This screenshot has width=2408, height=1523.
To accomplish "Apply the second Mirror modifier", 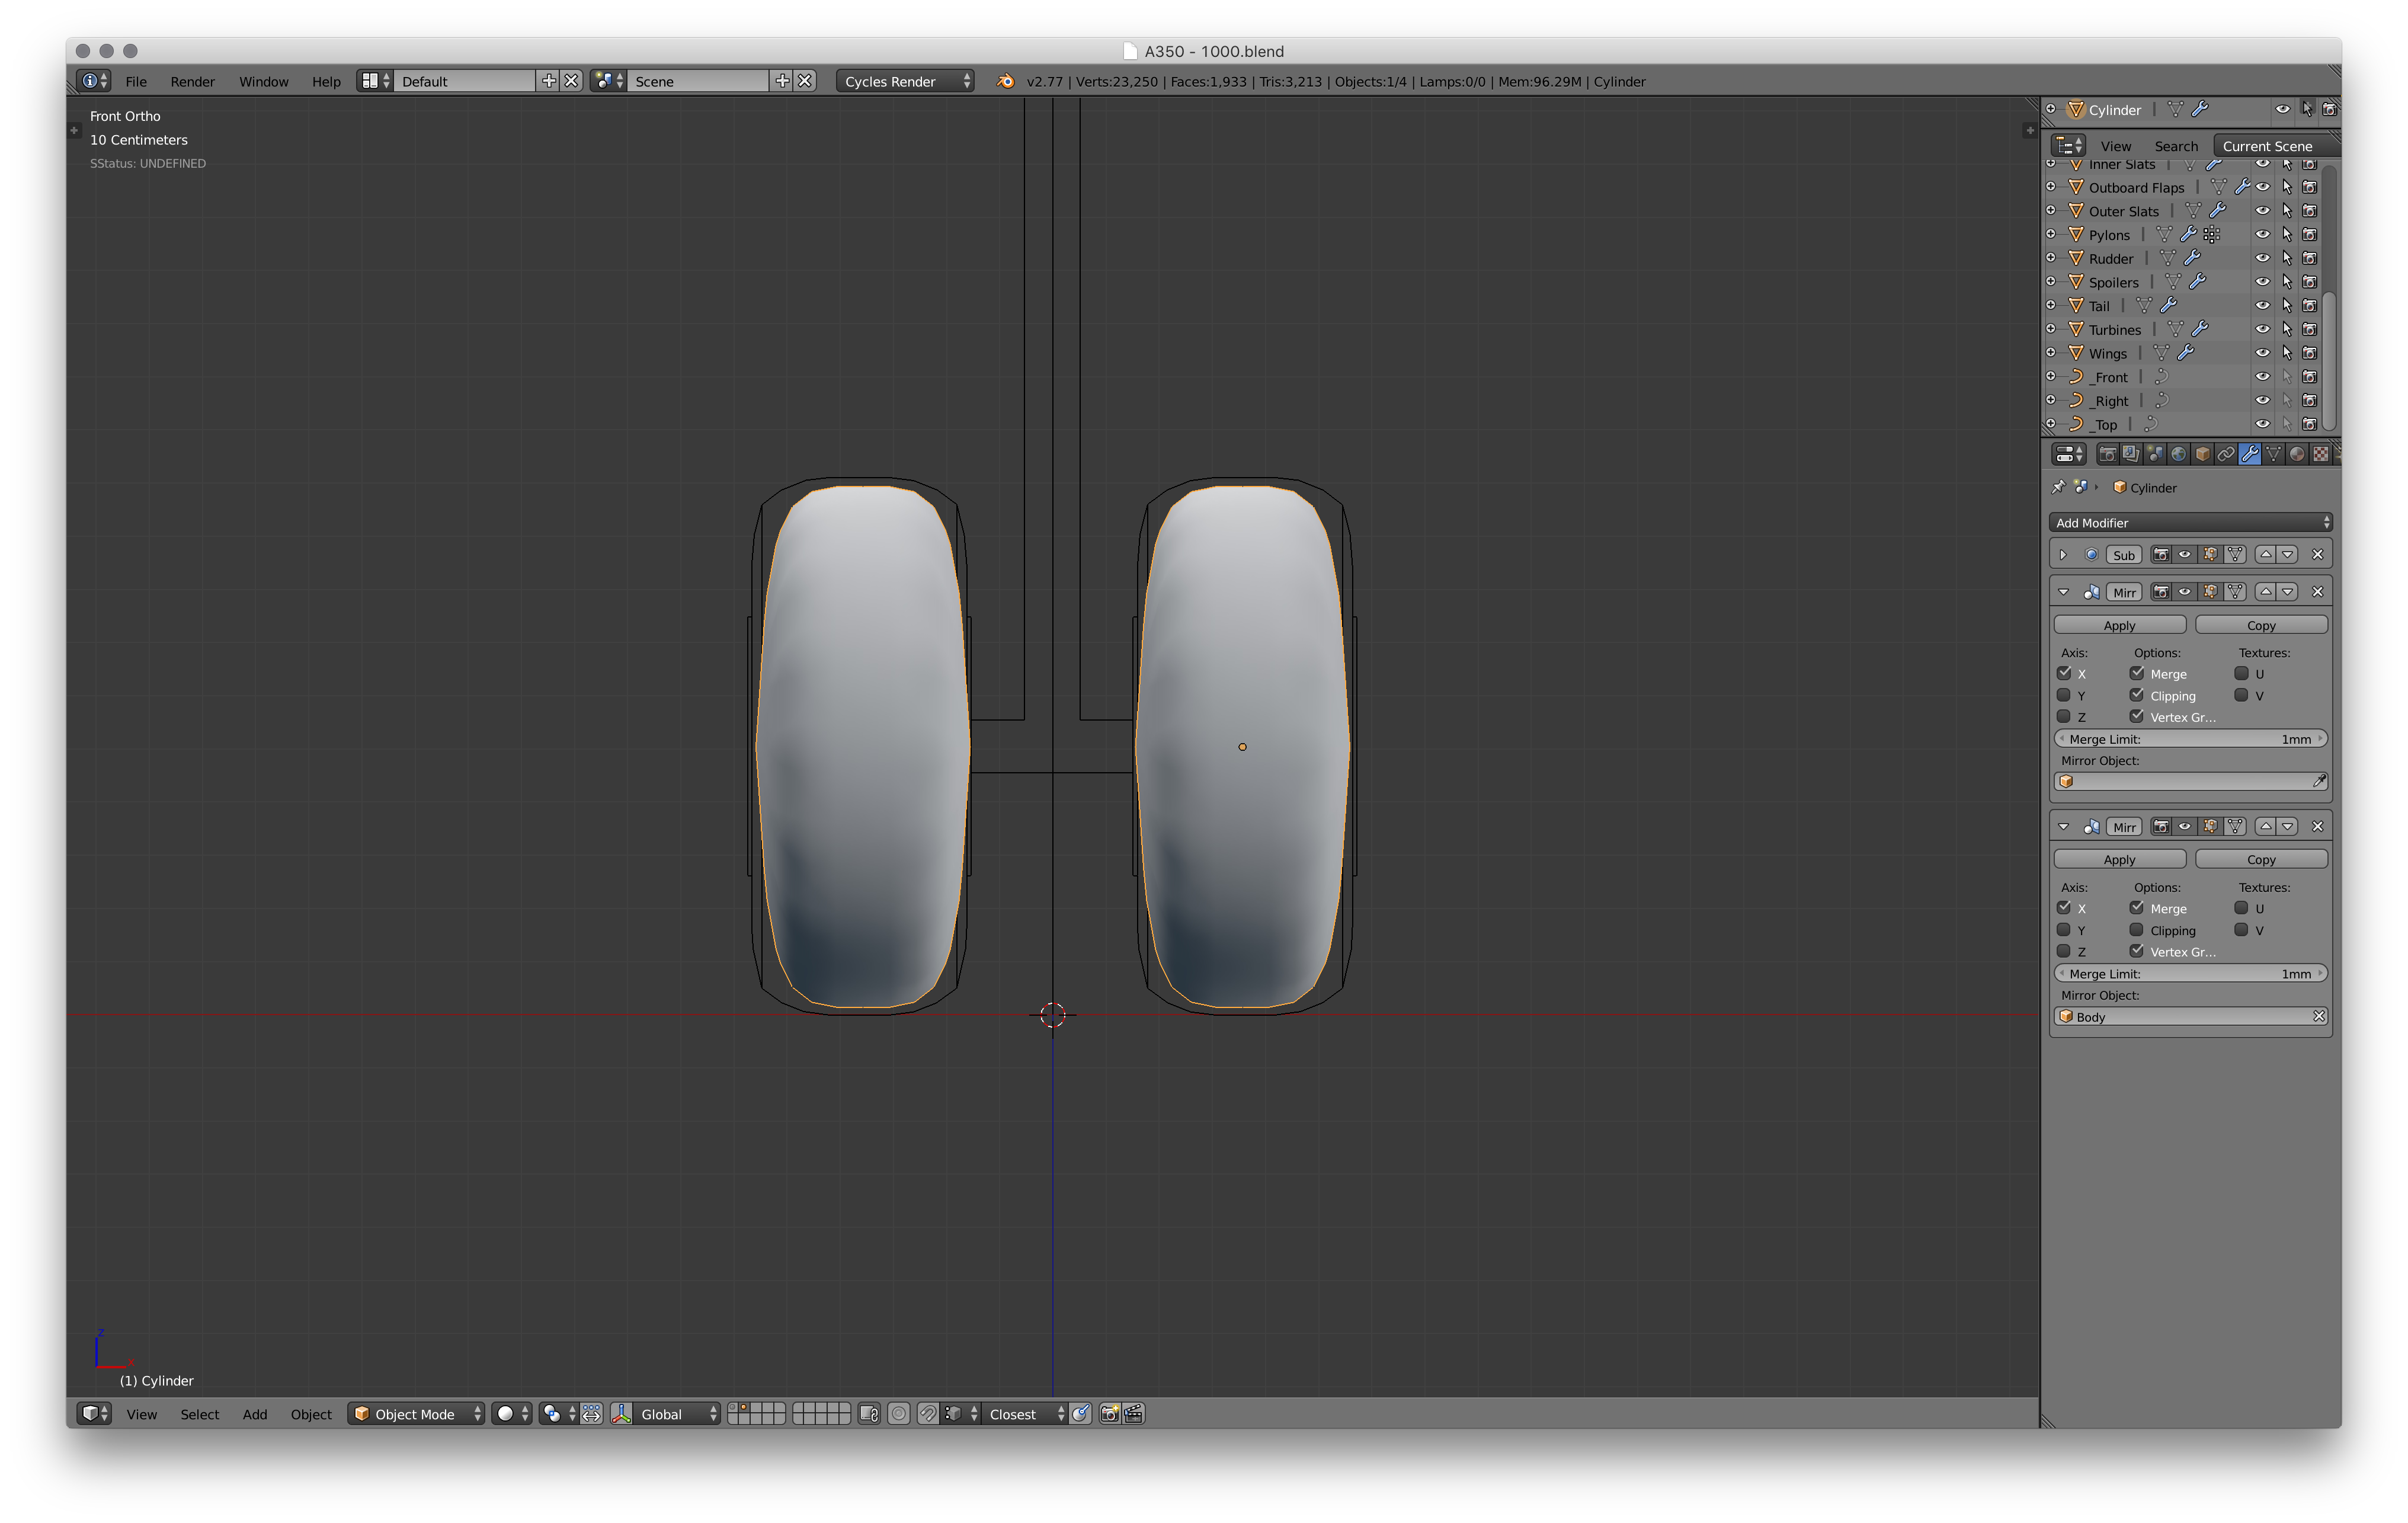I will [x=2119, y=860].
